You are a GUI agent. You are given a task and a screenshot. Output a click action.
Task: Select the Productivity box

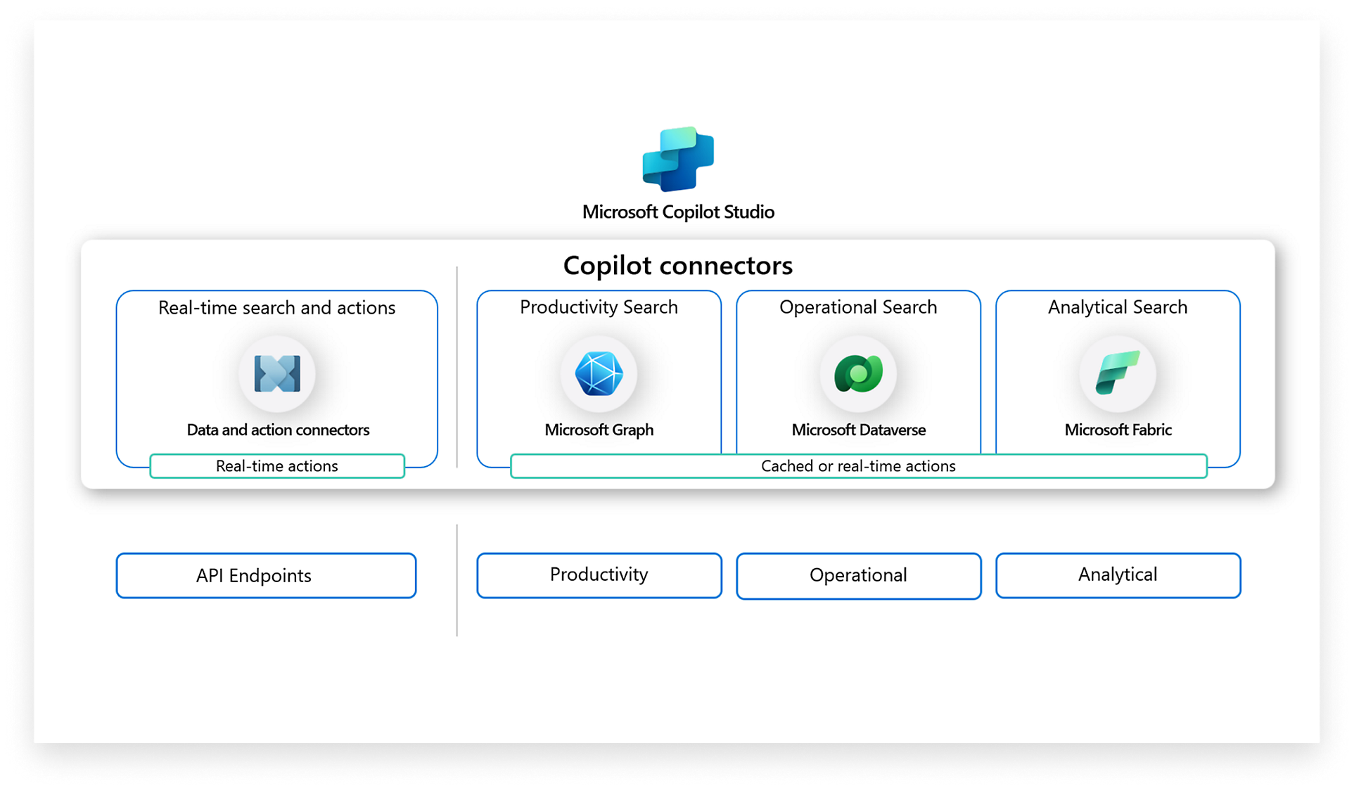[x=599, y=575]
